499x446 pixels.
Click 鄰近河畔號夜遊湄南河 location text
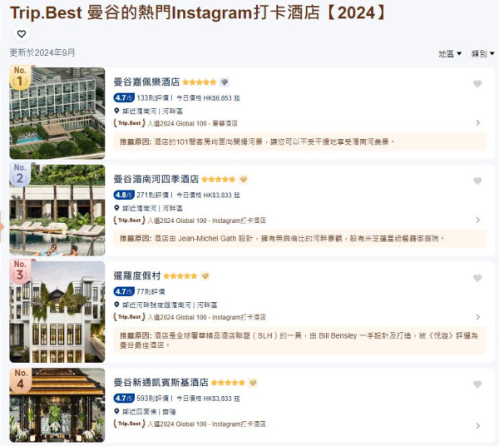pos(156,305)
